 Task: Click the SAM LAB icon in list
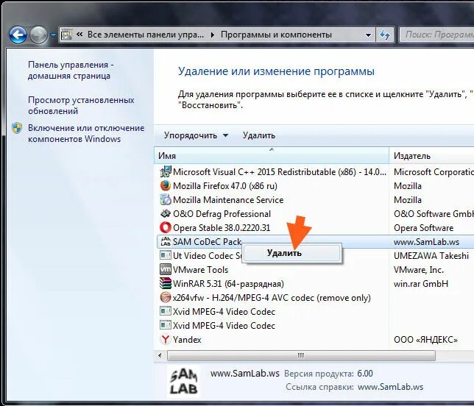click(166, 241)
